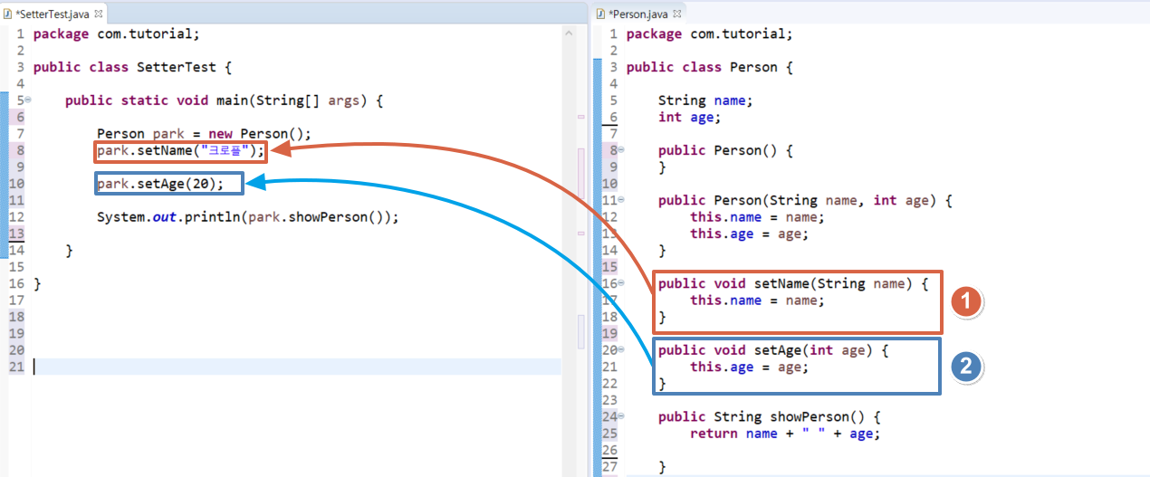Screen dimensions: 1150x477
Task: Click 'public void setName(String name) {' line
Action: point(793,283)
